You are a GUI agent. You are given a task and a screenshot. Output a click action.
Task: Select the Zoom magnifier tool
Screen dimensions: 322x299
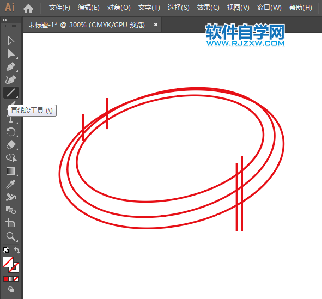tap(11, 236)
